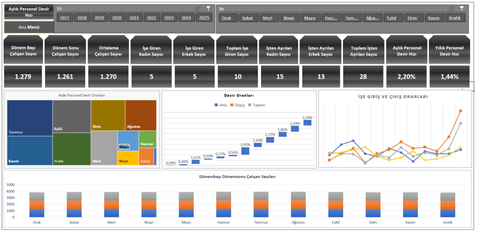
Task: Toggle multi-select in the Yıl slicer
Action: [x=198, y=8]
